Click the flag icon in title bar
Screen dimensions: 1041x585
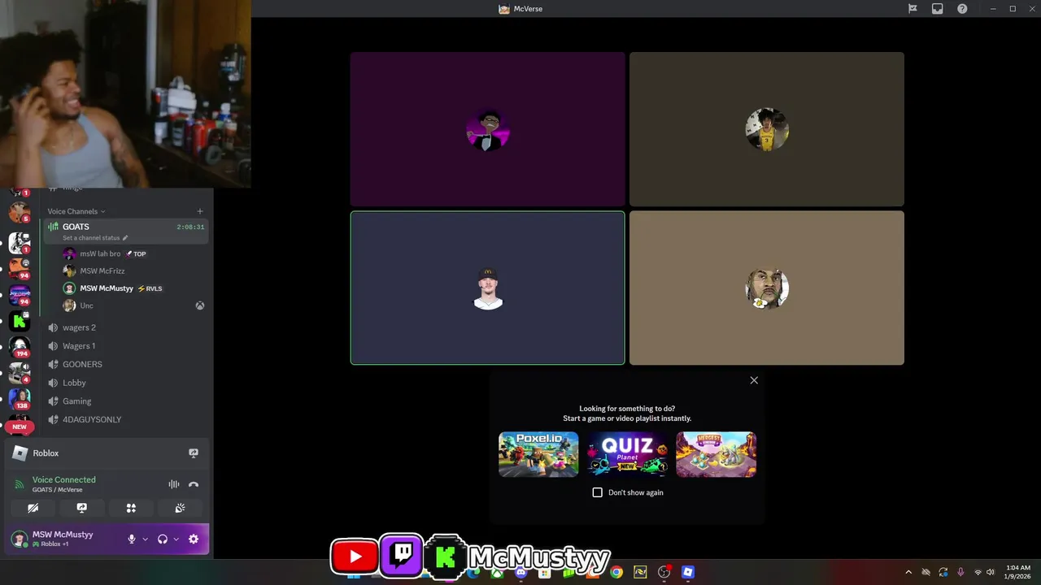click(x=913, y=9)
